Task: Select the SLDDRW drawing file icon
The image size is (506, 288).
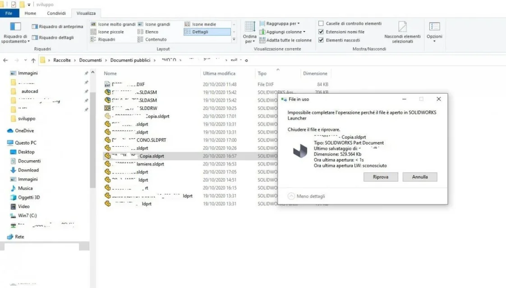Action: coord(107,108)
